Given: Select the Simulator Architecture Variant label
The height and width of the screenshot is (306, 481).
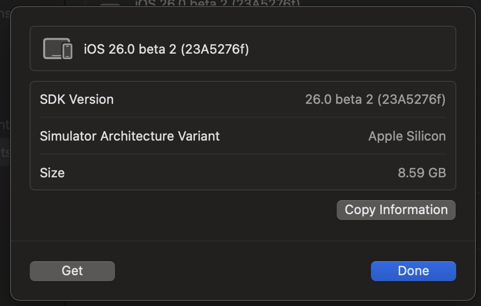Looking at the screenshot, I should point(130,136).
